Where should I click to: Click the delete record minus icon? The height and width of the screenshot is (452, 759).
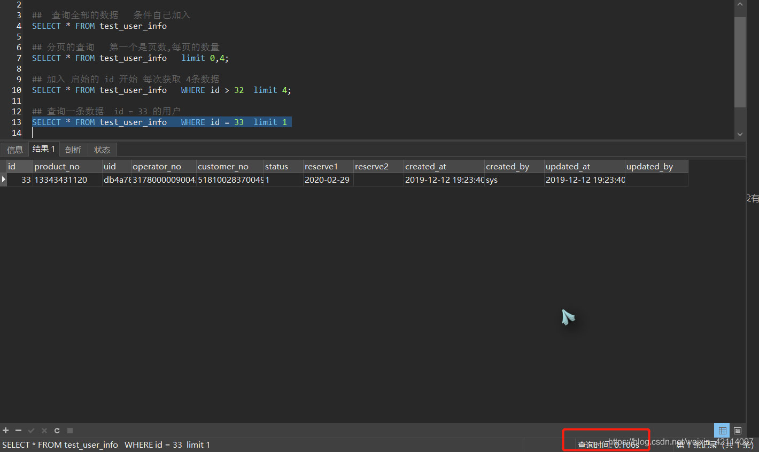(18, 430)
